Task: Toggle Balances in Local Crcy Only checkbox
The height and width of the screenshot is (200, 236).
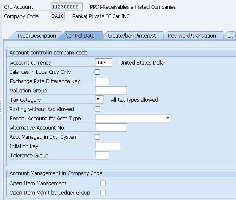Action: coord(97,72)
